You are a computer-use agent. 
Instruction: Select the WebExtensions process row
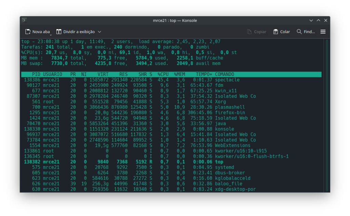click(x=171, y=145)
